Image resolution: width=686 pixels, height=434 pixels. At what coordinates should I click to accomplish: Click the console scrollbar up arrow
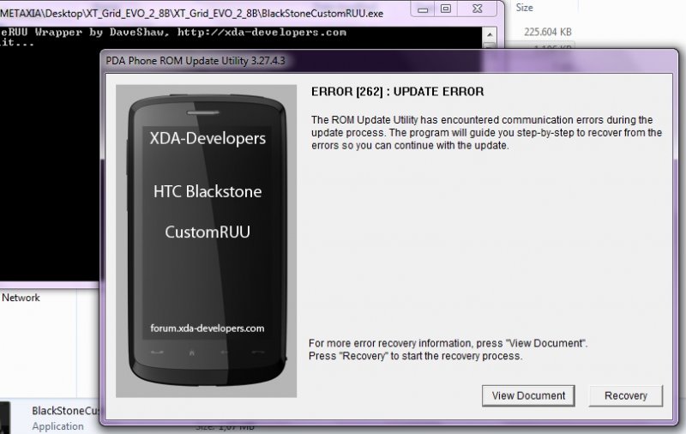point(490,34)
